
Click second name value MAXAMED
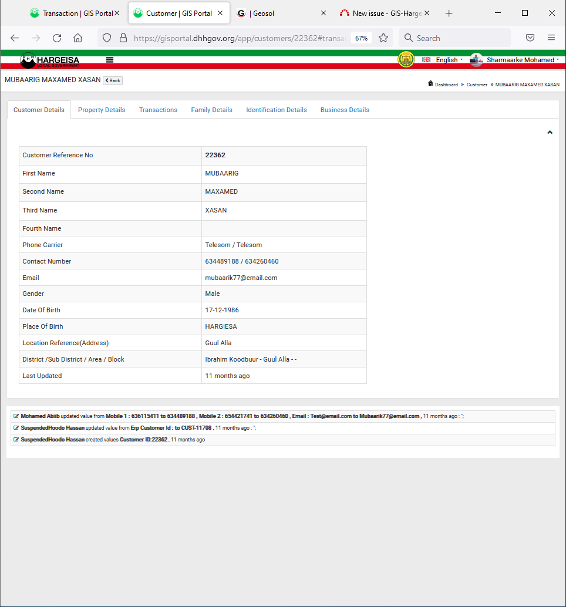click(221, 191)
